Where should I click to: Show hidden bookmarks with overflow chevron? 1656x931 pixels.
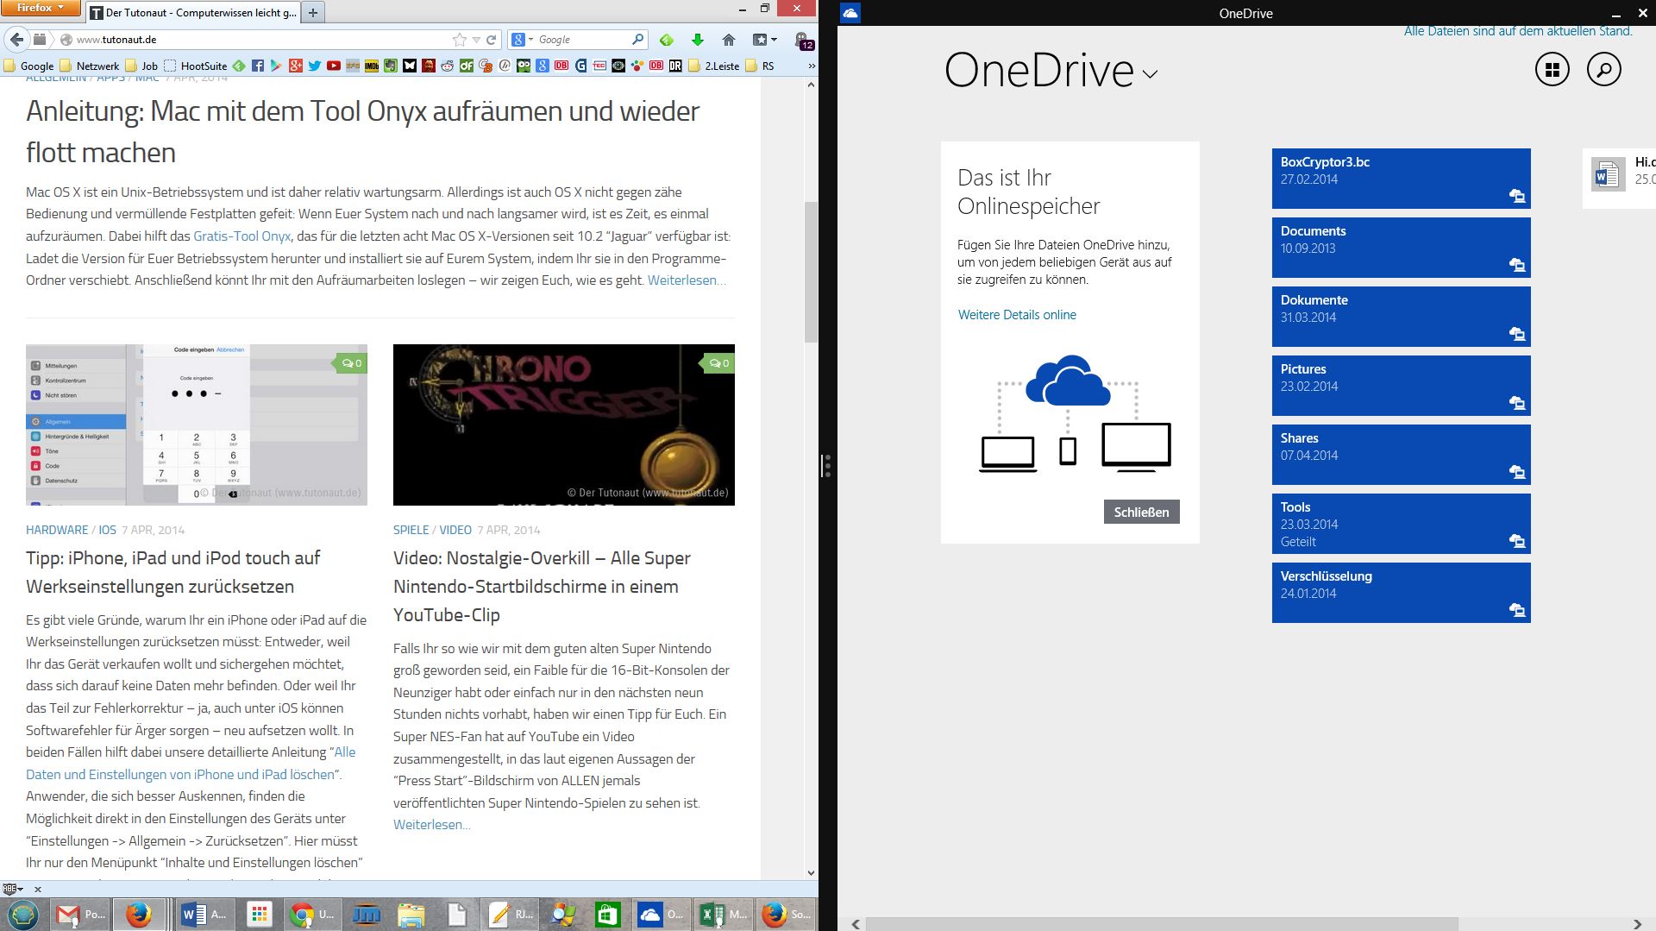[810, 66]
